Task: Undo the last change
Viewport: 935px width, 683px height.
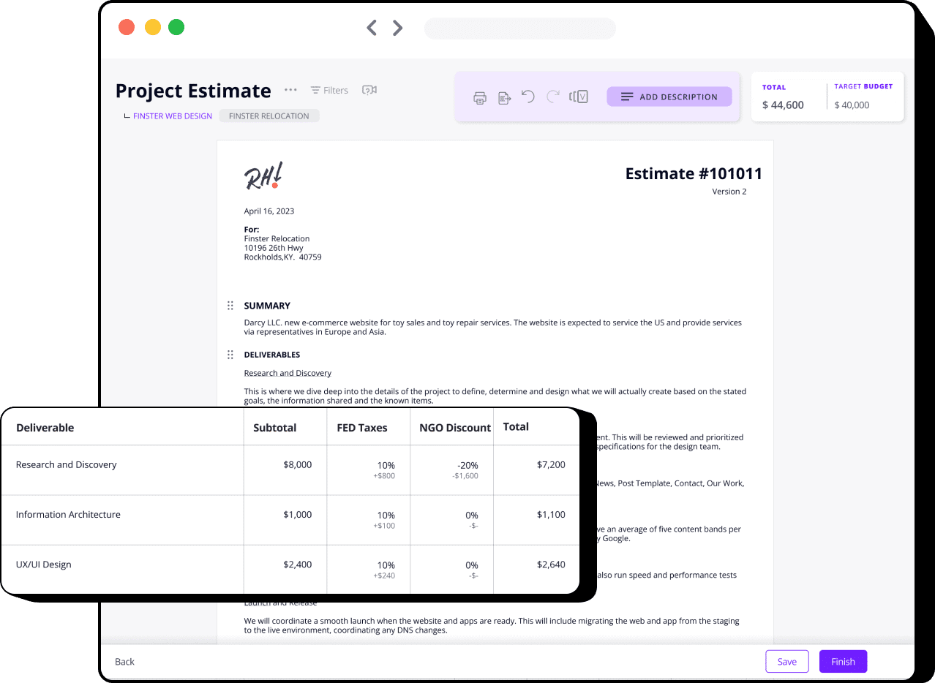Action: [x=528, y=97]
